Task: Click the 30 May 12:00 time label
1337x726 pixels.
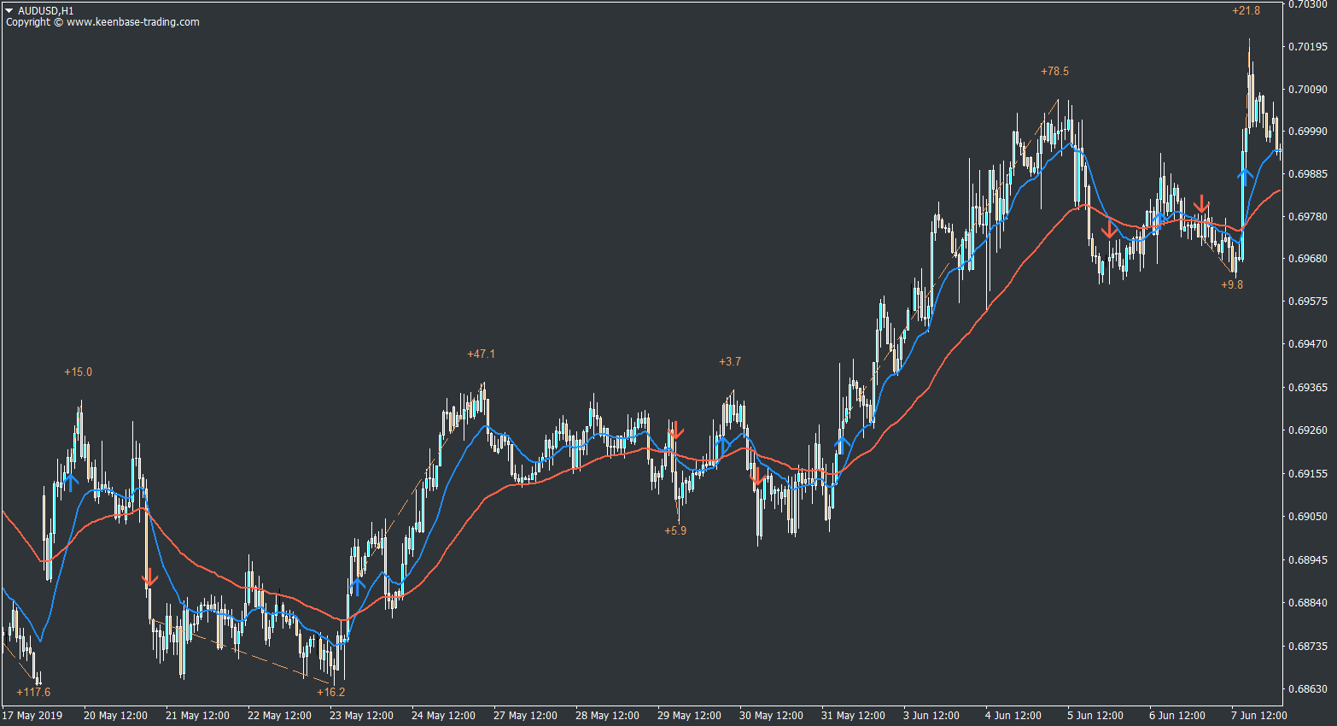Action: [771, 716]
